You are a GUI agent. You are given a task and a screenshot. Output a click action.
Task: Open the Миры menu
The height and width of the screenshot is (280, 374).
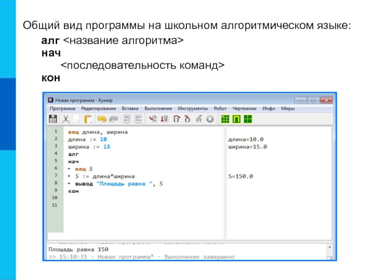(x=288, y=108)
